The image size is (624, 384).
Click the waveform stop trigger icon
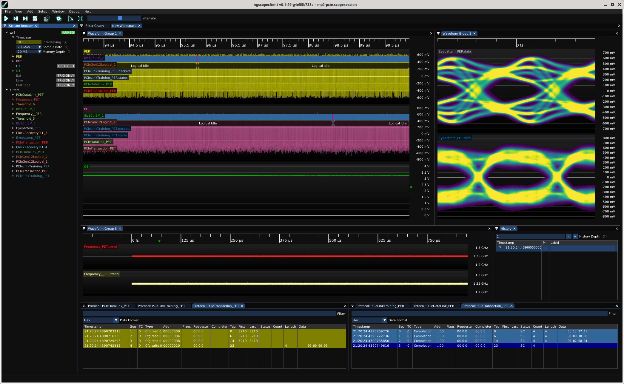(x=35, y=18)
